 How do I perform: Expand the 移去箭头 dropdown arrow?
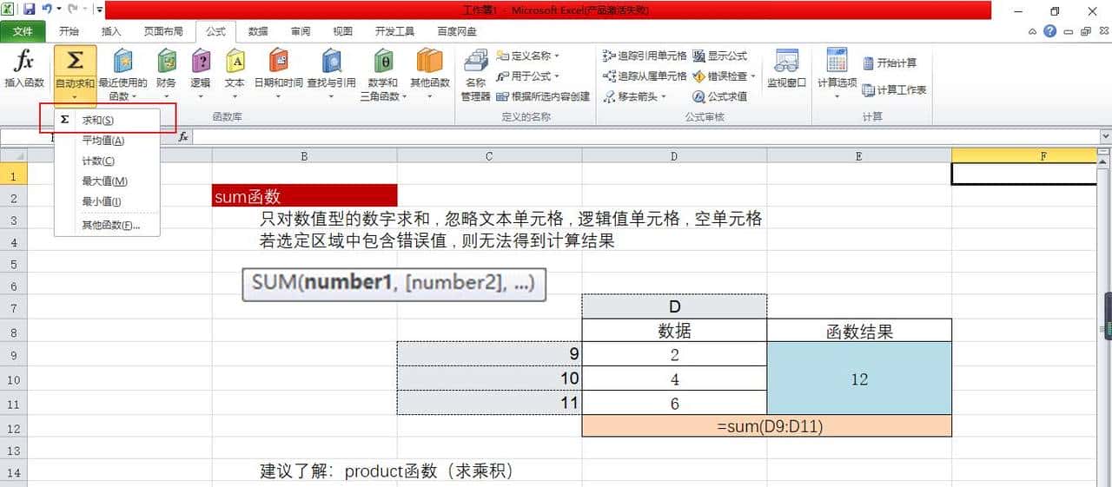(664, 96)
